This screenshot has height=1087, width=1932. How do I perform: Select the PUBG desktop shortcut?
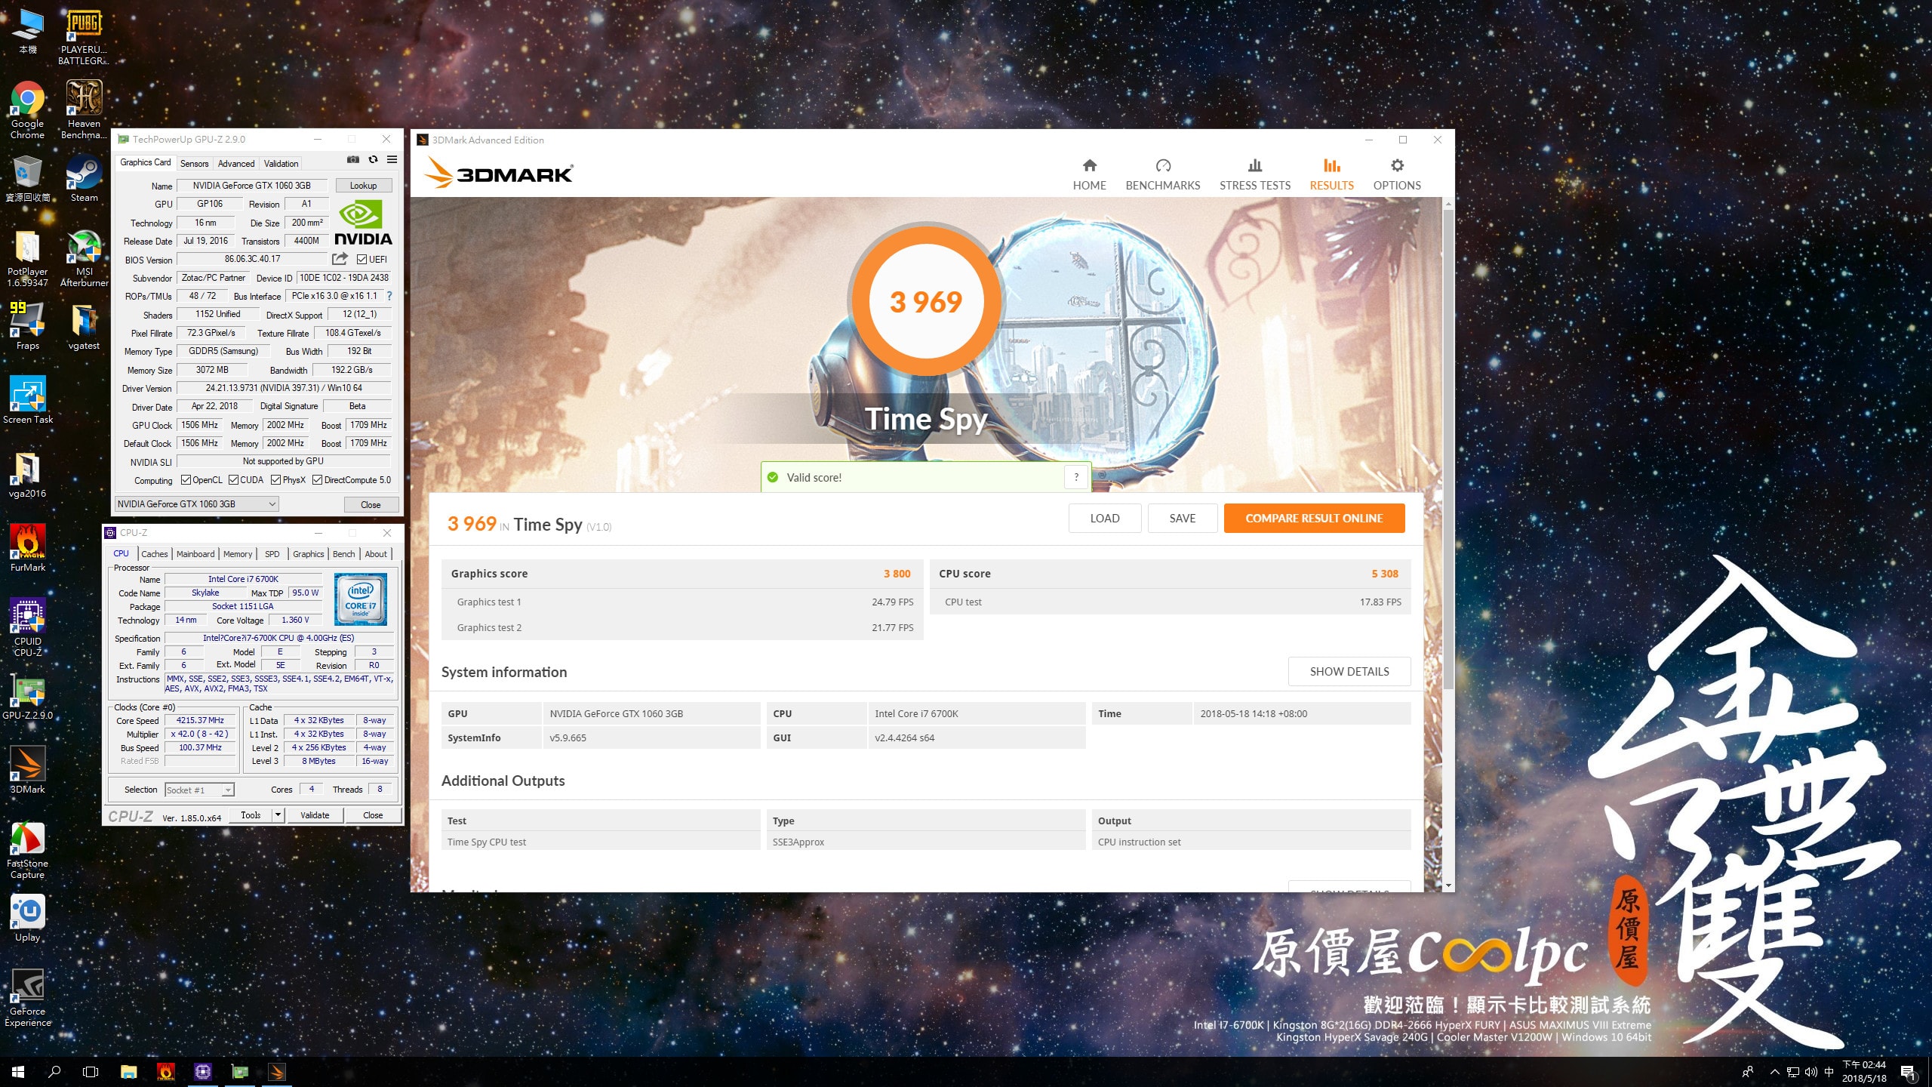pyautogui.click(x=84, y=37)
